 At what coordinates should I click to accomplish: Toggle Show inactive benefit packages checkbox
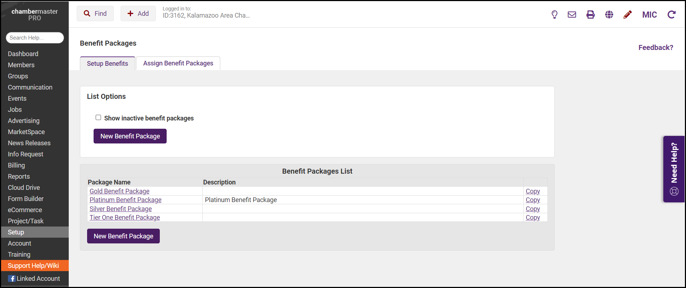pos(98,118)
